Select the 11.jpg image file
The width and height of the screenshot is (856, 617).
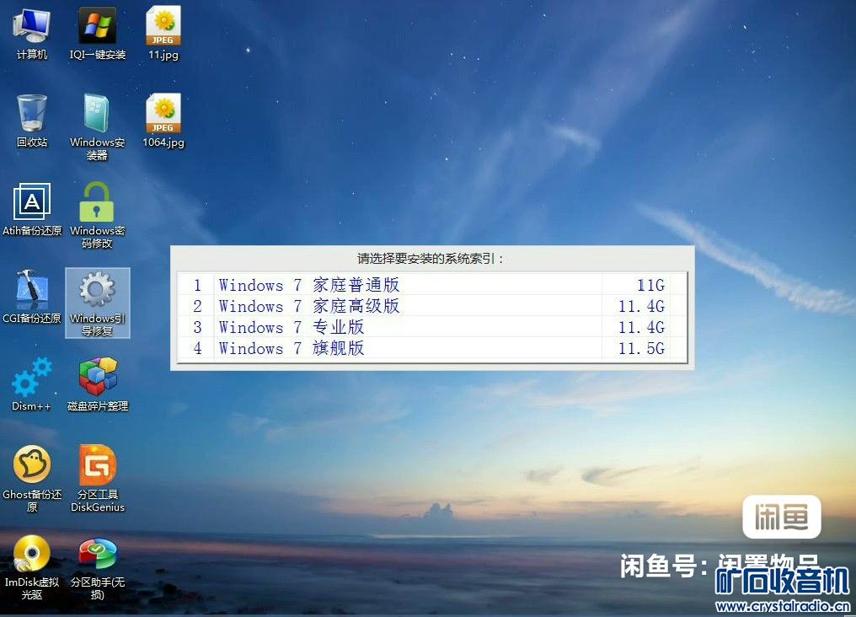pos(163,33)
